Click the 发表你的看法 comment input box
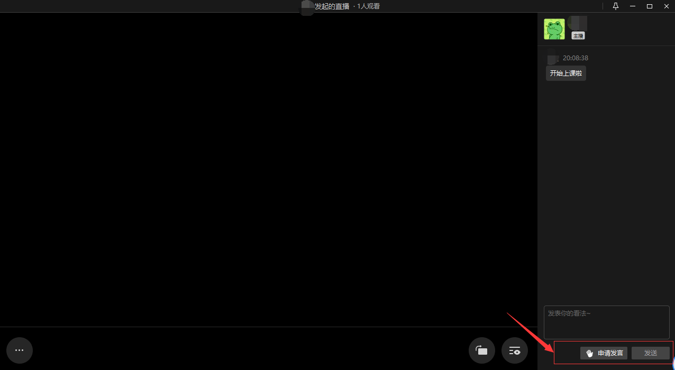The height and width of the screenshot is (370, 675). [x=606, y=322]
